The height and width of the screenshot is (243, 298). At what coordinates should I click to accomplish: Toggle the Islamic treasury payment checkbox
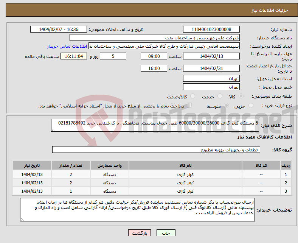point(189,105)
